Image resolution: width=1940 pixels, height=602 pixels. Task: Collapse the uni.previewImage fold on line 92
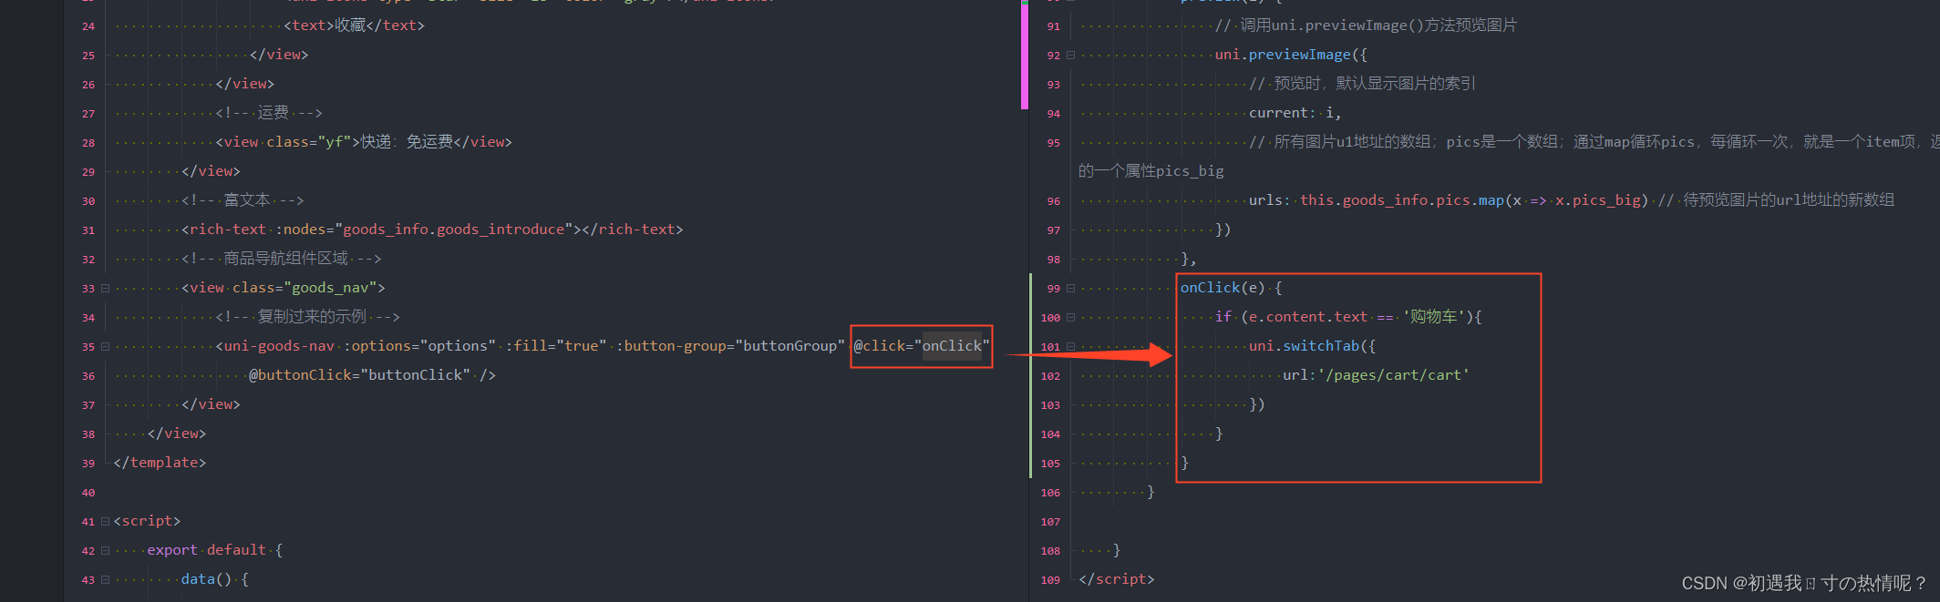pyautogui.click(x=1070, y=56)
